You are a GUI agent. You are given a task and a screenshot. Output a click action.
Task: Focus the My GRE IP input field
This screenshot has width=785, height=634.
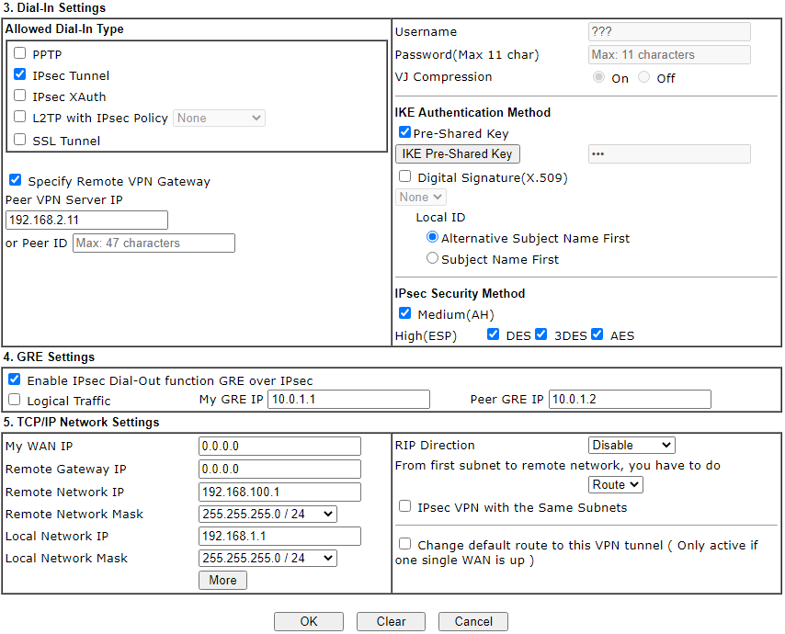click(x=348, y=399)
